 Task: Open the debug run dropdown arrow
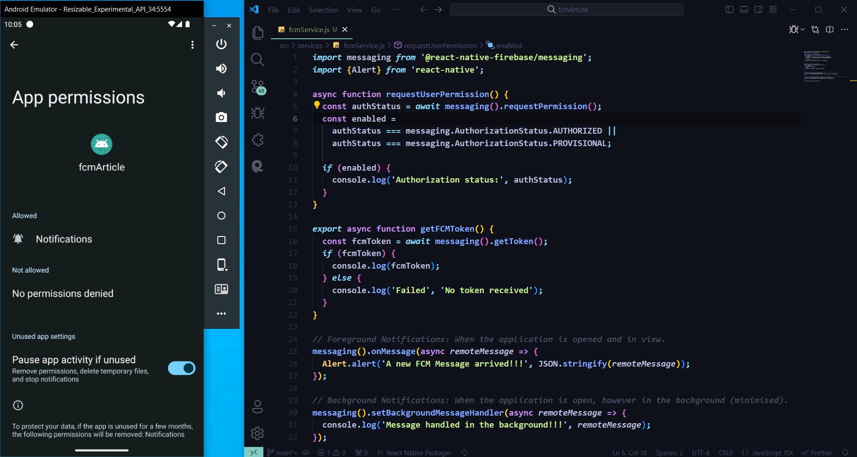pyautogui.click(x=803, y=29)
